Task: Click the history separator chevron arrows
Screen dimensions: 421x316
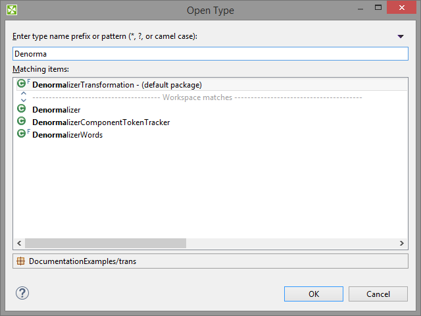Action: tap(24, 97)
